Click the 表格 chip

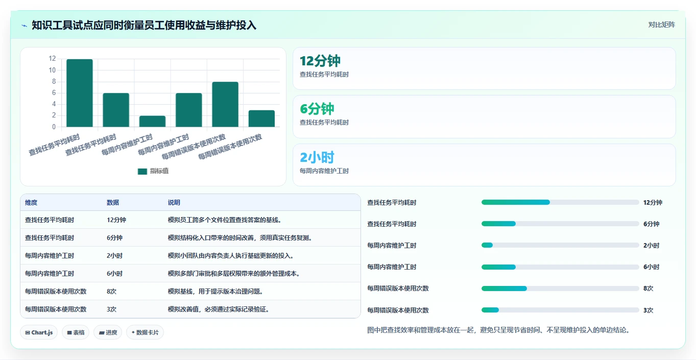[x=76, y=332]
